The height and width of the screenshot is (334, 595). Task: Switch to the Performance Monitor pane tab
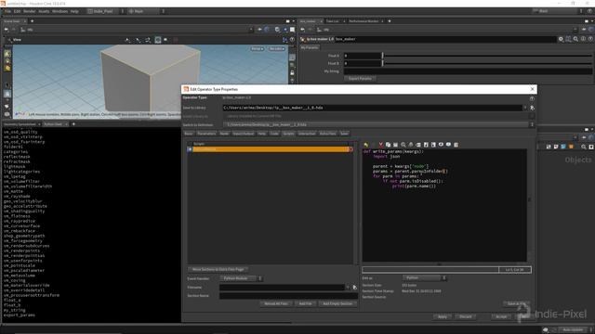click(x=364, y=21)
